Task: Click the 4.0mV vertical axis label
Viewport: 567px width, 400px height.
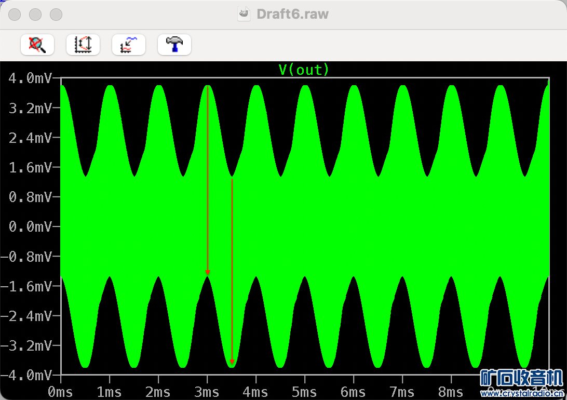Action: click(x=30, y=78)
